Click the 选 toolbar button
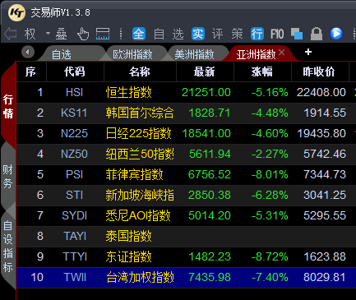The height and width of the screenshot is (300, 356). (178, 34)
